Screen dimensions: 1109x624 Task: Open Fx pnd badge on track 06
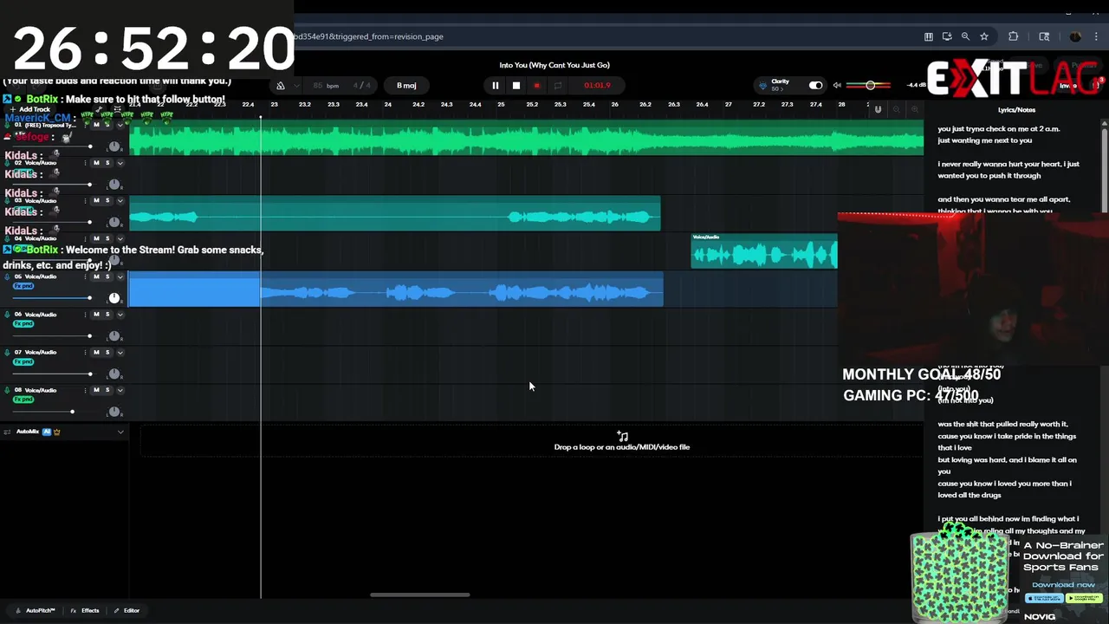pos(23,323)
